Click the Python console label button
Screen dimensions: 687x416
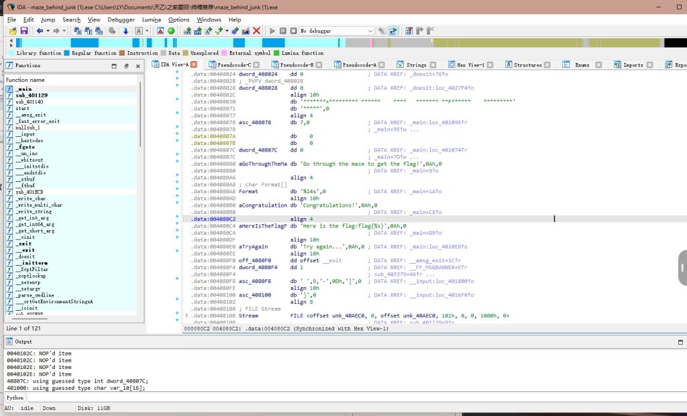15,398
